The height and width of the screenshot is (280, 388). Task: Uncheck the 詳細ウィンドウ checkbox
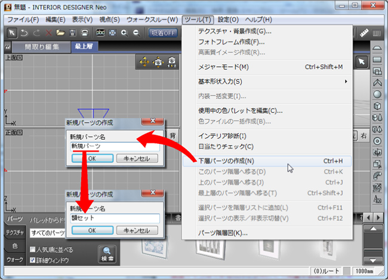coord(33,260)
